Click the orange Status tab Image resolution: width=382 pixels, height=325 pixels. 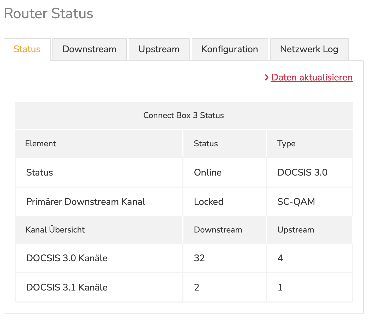tap(27, 49)
